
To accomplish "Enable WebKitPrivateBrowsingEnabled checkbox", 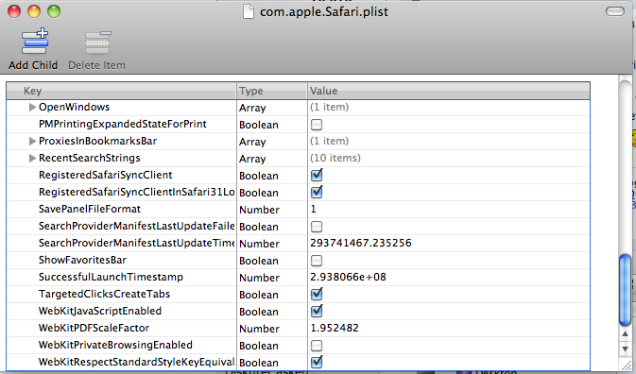I will (x=317, y=346).
